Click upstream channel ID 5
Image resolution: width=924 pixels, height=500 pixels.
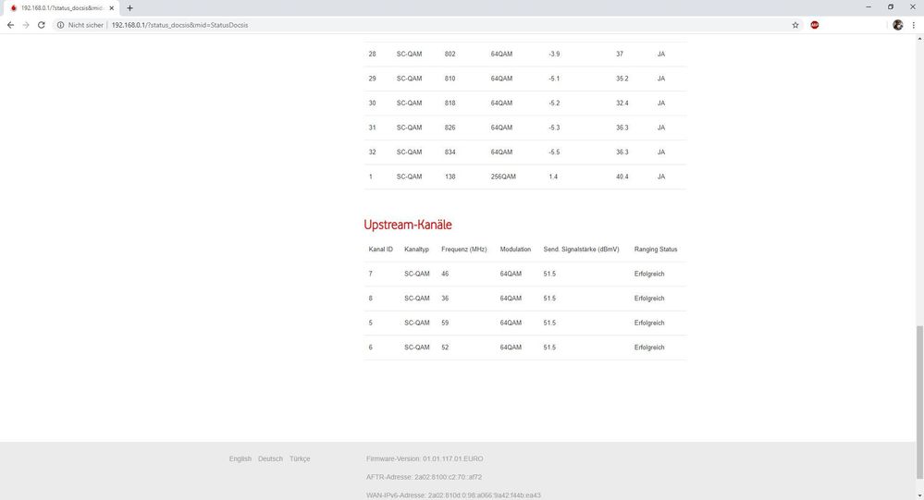(x=371, y=323)
